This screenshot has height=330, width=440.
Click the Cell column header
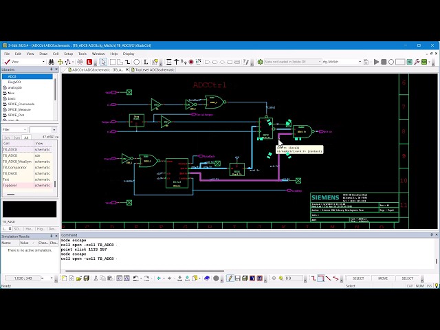coord(18,144)
